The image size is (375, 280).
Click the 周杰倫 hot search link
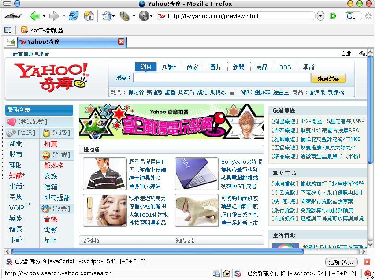[186, 92]
